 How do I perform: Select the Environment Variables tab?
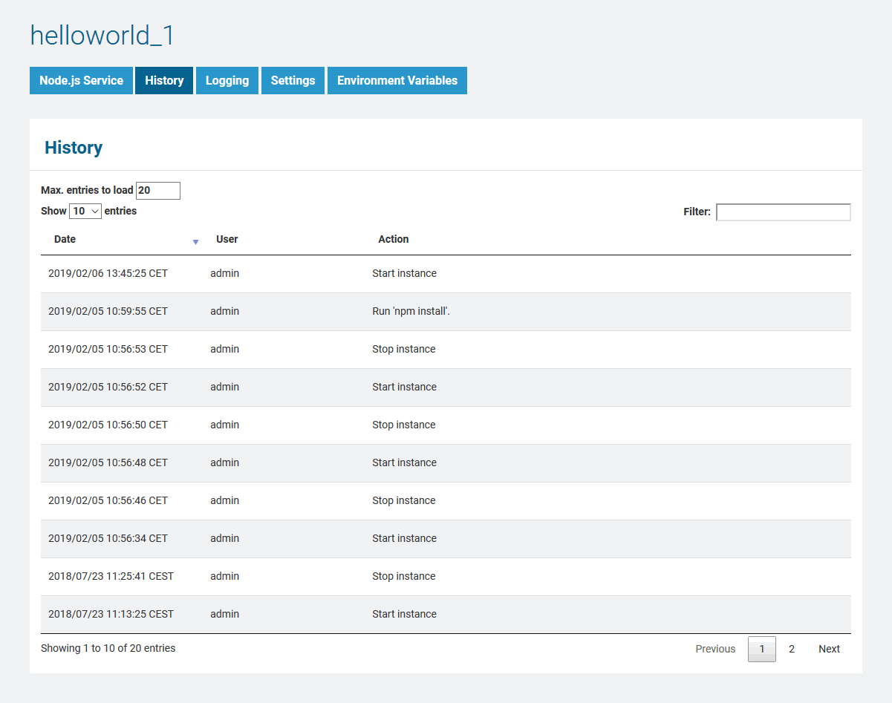coord(397,81)
